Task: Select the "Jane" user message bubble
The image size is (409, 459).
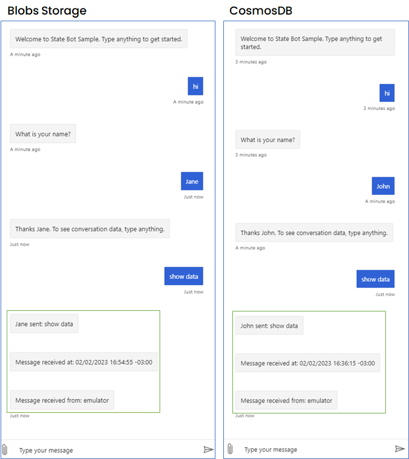Action: 192,181
